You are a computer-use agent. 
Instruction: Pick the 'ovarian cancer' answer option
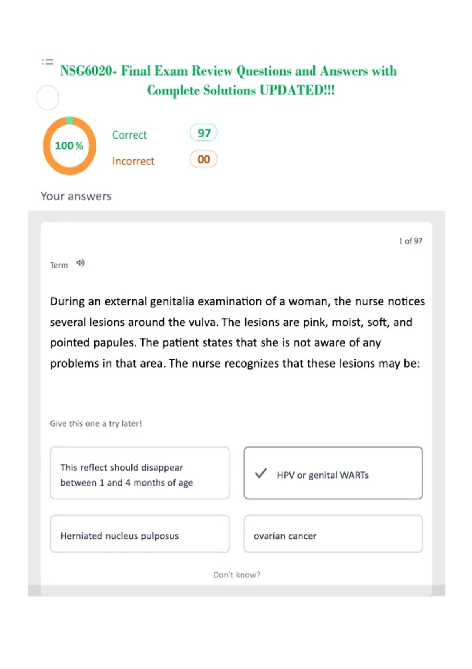(333, 534)
